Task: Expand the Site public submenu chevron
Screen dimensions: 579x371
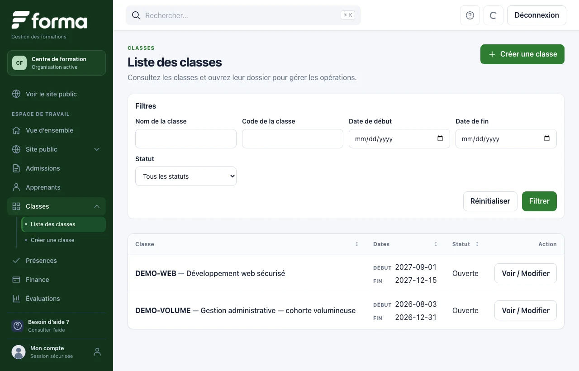Action: pyautogui.click(x=97, y=149)
